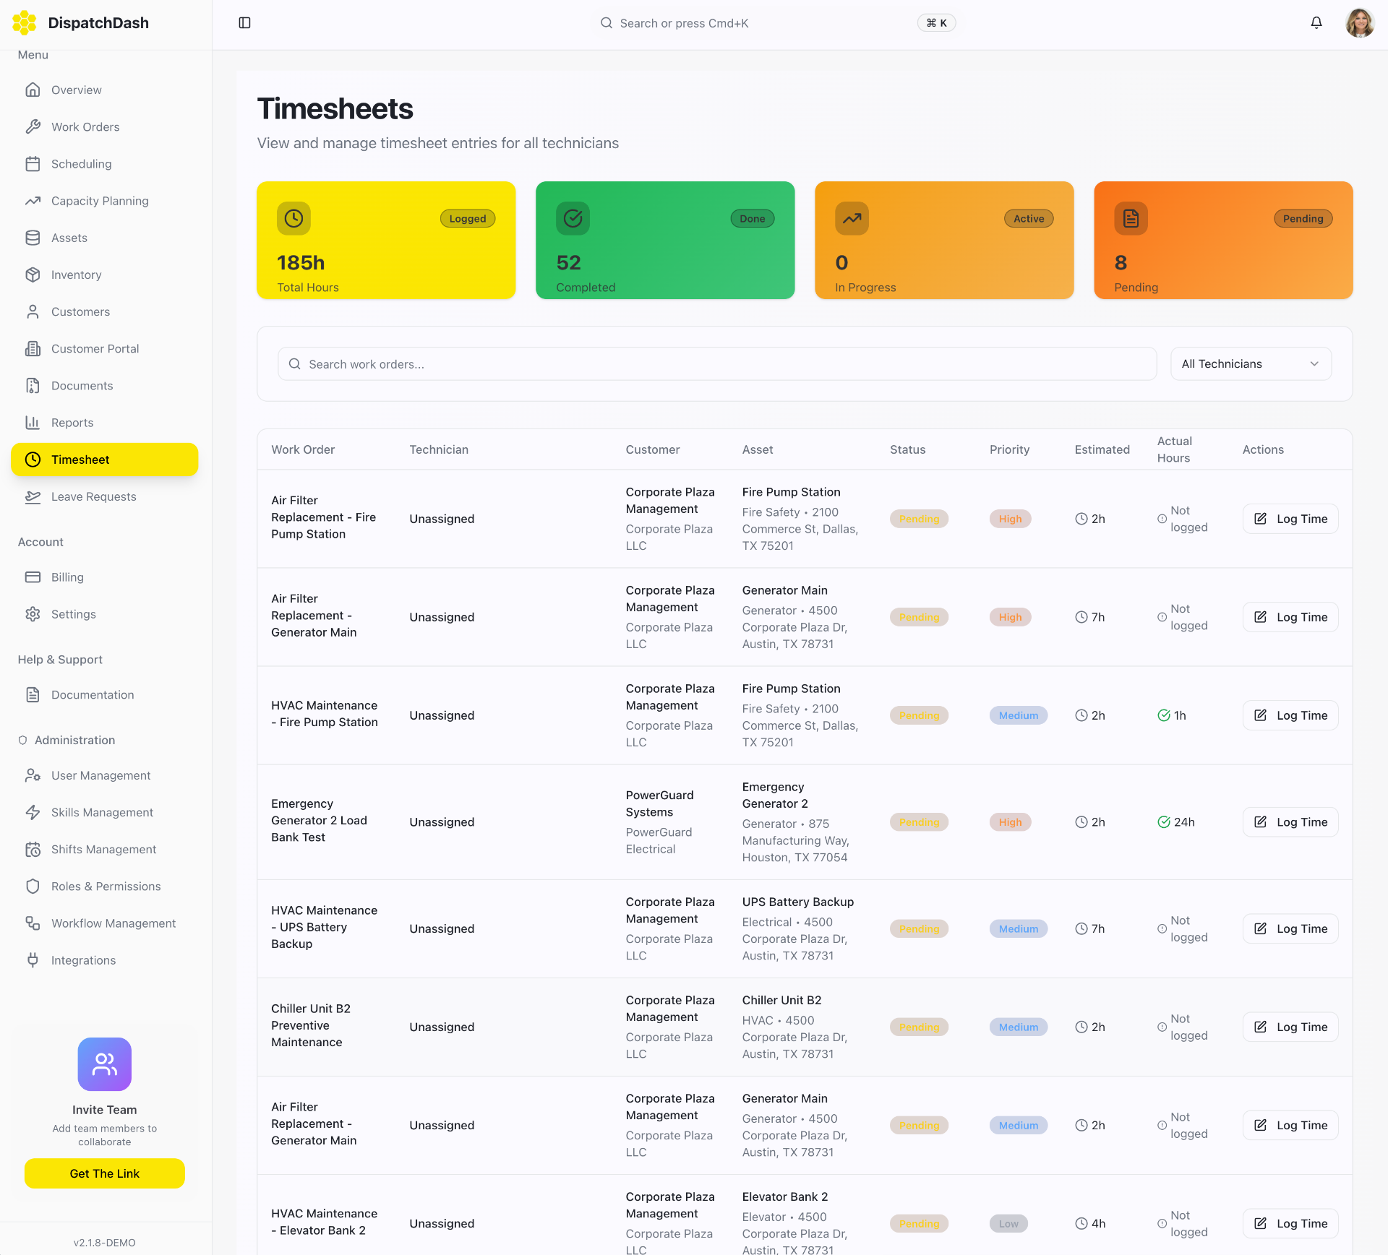Click the checkmark icon on Completed card
Image resolution: width=1388 pixels, height=1255 pixels.
(573, 218)
